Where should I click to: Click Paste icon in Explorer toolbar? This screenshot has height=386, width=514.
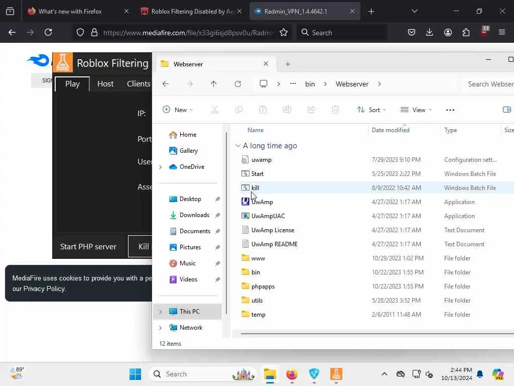263,110
